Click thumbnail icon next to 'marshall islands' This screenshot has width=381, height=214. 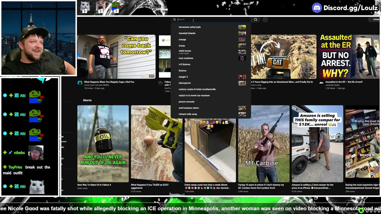point(242,33)
